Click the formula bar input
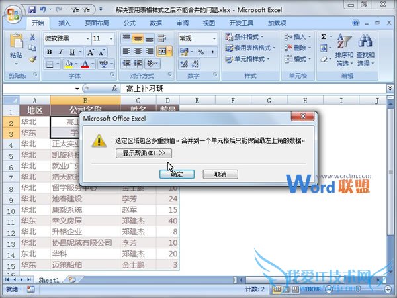Image resolution: width=397 pixels, height=298 pixels. tap(253, 89)
